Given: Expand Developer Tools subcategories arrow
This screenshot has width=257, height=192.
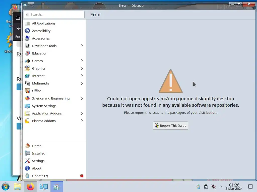Looking at the screenshot, I should point(82,46).
